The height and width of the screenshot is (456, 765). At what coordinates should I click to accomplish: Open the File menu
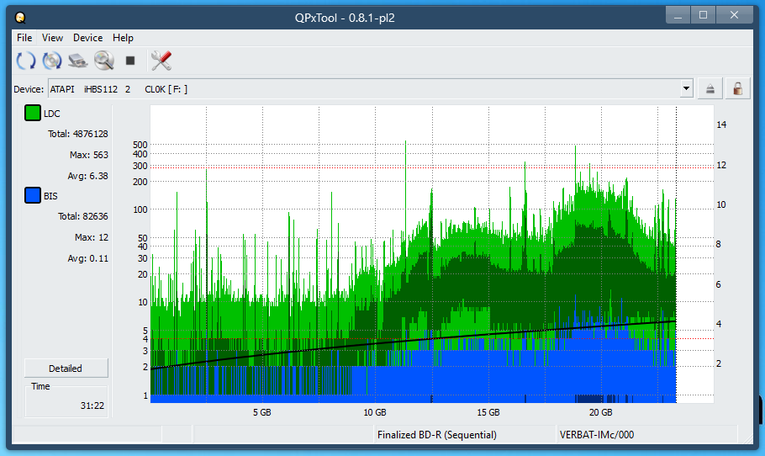pyautogui.click(x=24, y=38)
